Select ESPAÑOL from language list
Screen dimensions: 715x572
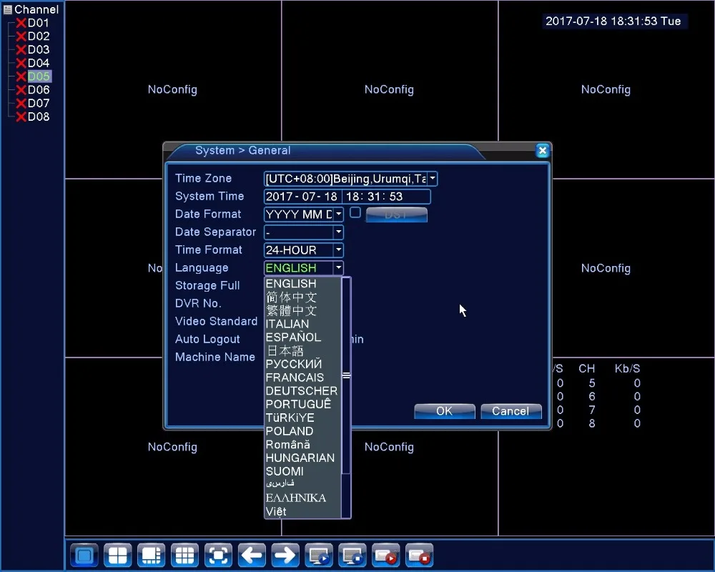pyautogui.click(x=302, y=337)
